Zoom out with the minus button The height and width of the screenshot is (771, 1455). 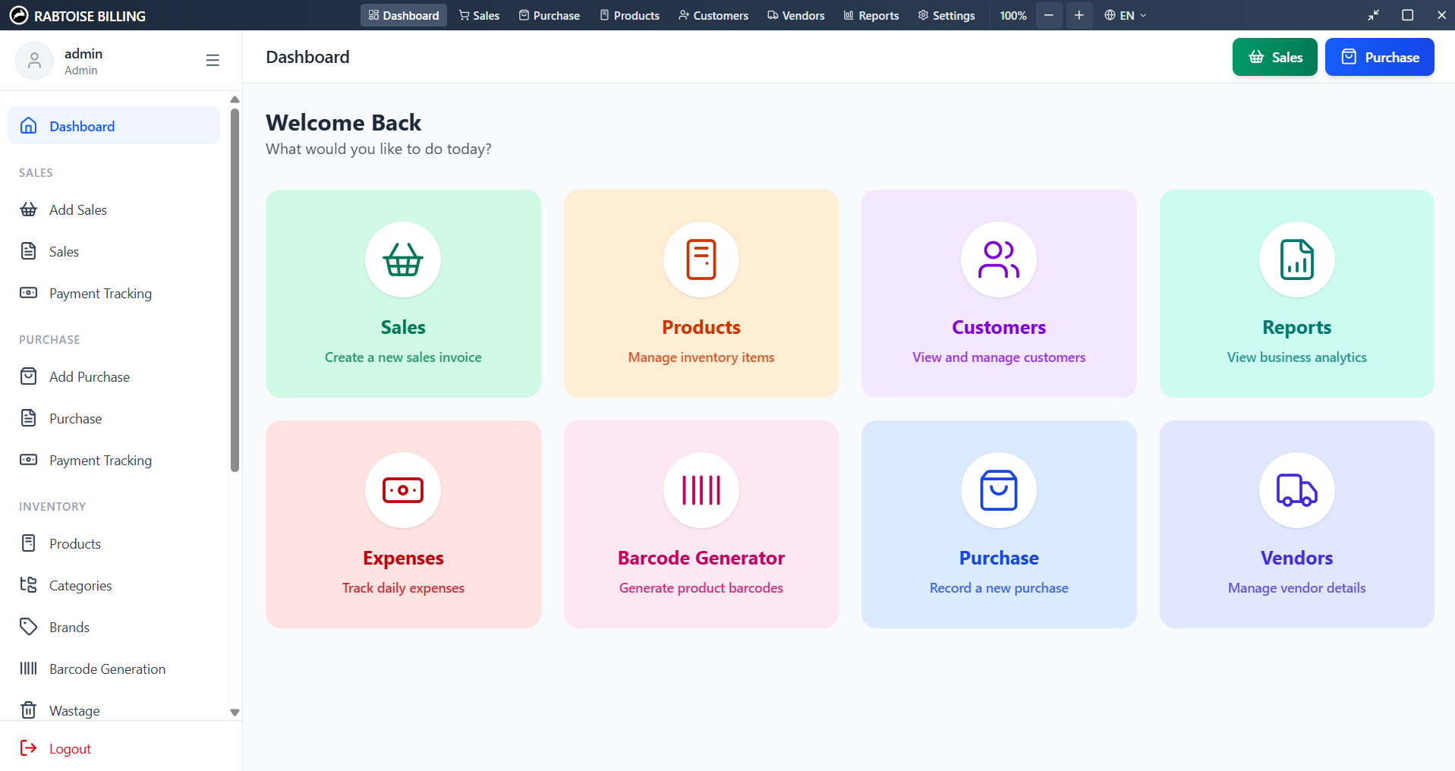point(1049,15)
